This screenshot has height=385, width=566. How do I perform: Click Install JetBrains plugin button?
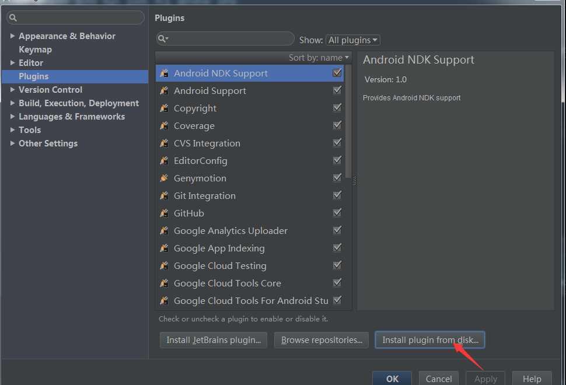pos(214,340)
